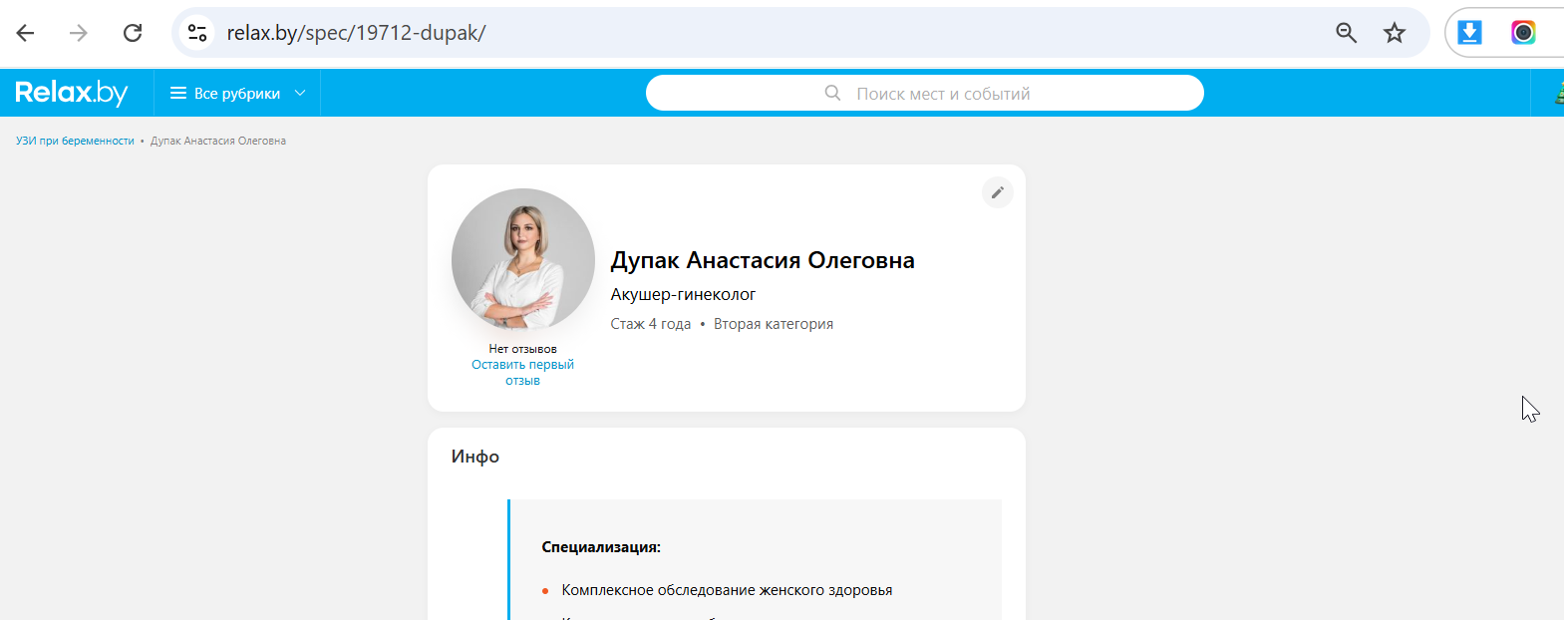Open the zoom magnifier icon in address bar
Image resolution: width=1564 pixels, height=620 pixels.
coord(1347,33)
